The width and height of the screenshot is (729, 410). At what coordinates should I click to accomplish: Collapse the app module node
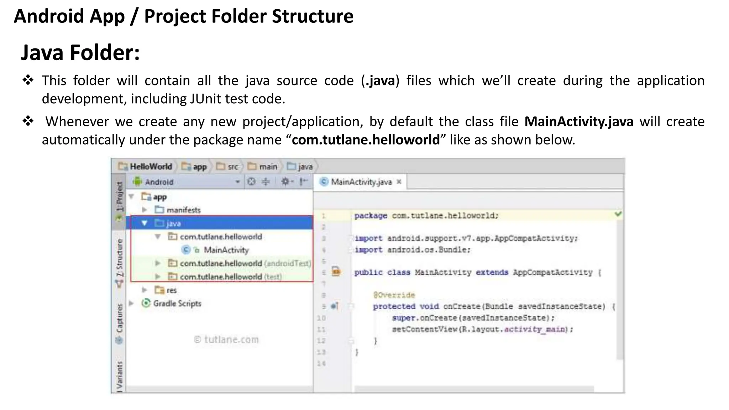(131, 196)
